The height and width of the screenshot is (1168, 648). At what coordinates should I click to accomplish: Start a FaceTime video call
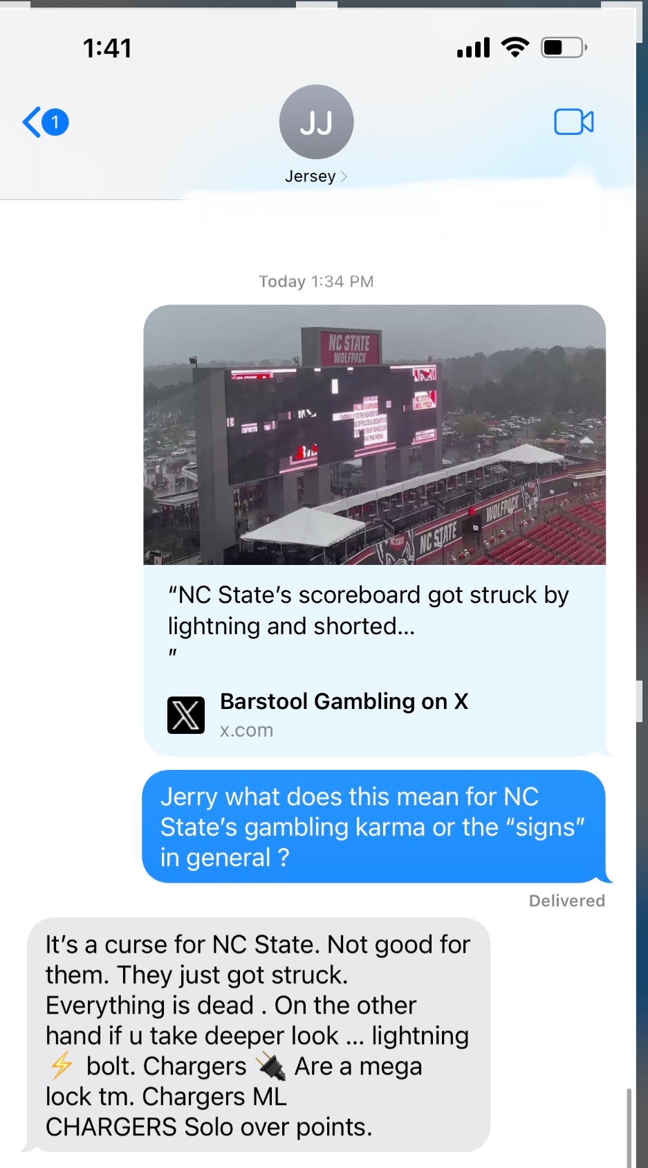pos(573,123)
